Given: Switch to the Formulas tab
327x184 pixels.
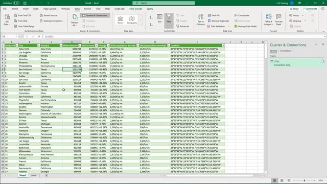Looking at the screenshot, I should click(x=65, y=9).
